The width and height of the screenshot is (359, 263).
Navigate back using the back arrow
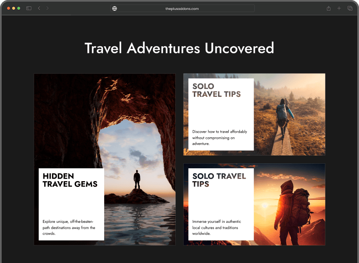[39, 8]
